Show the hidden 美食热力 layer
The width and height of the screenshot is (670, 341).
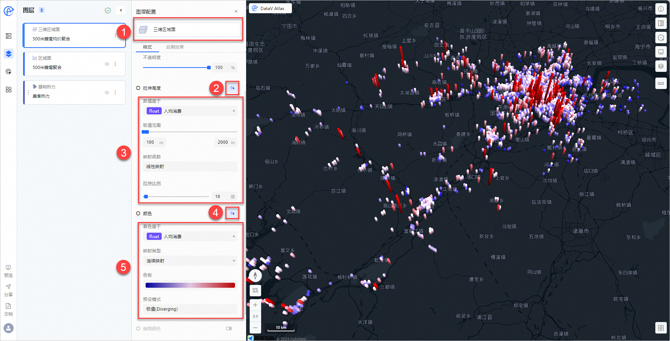tap(107, 92)
